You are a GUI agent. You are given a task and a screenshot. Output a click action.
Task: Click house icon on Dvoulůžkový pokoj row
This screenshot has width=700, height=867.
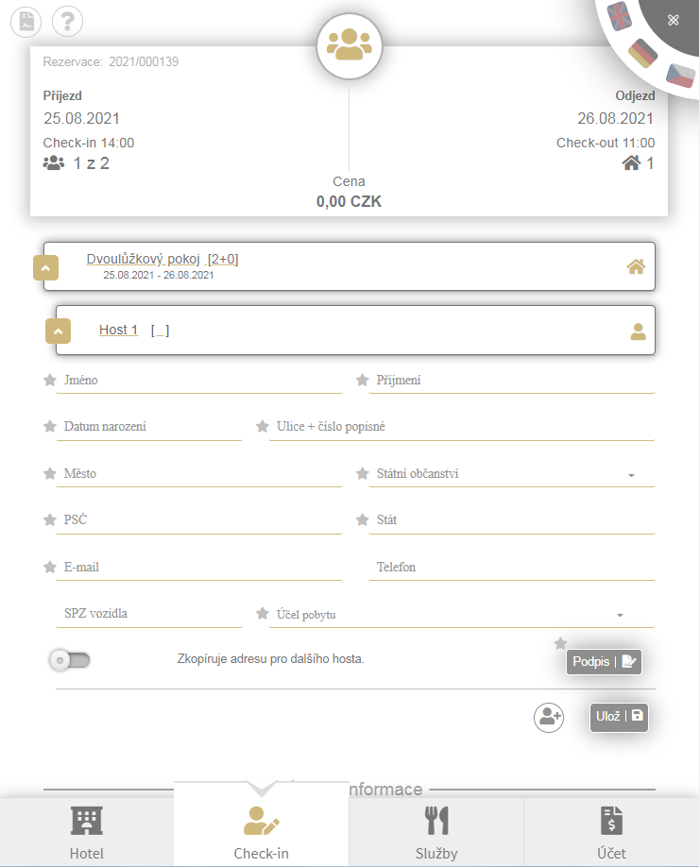tap(636, 266)
